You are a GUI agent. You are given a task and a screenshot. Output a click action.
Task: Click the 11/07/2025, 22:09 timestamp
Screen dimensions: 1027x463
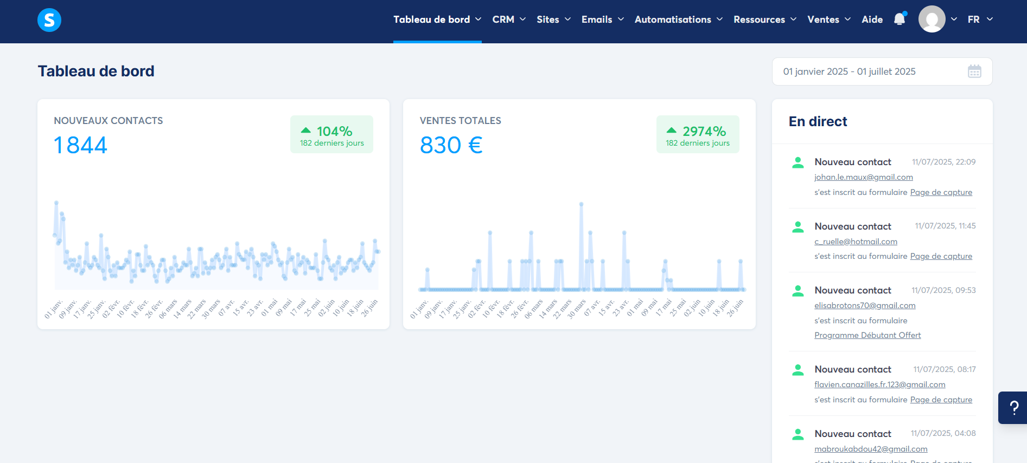[x=943, y=162]
